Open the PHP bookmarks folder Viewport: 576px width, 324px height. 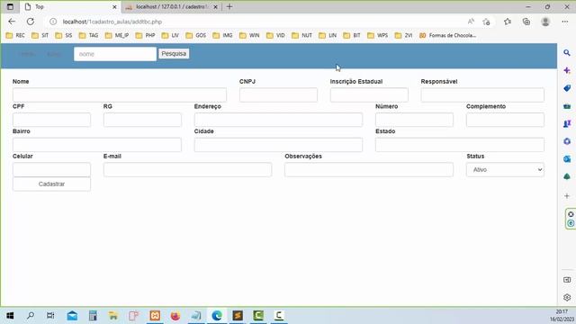coord(146,36)
